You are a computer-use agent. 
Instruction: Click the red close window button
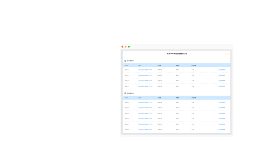(x=122, y=47)
